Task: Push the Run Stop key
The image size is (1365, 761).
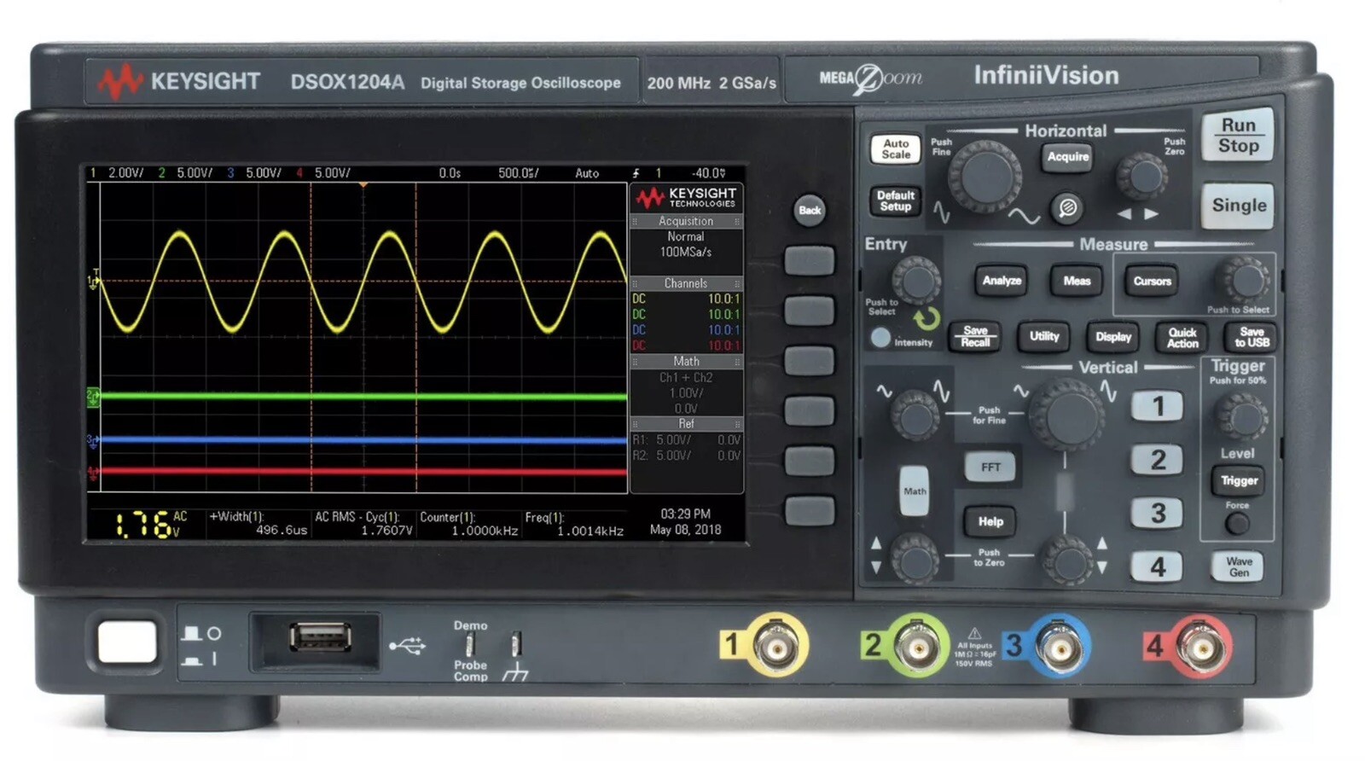Action: (x=1238, y=136)
